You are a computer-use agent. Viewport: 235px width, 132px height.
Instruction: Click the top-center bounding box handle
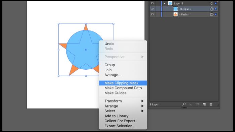tap(86, 24)
